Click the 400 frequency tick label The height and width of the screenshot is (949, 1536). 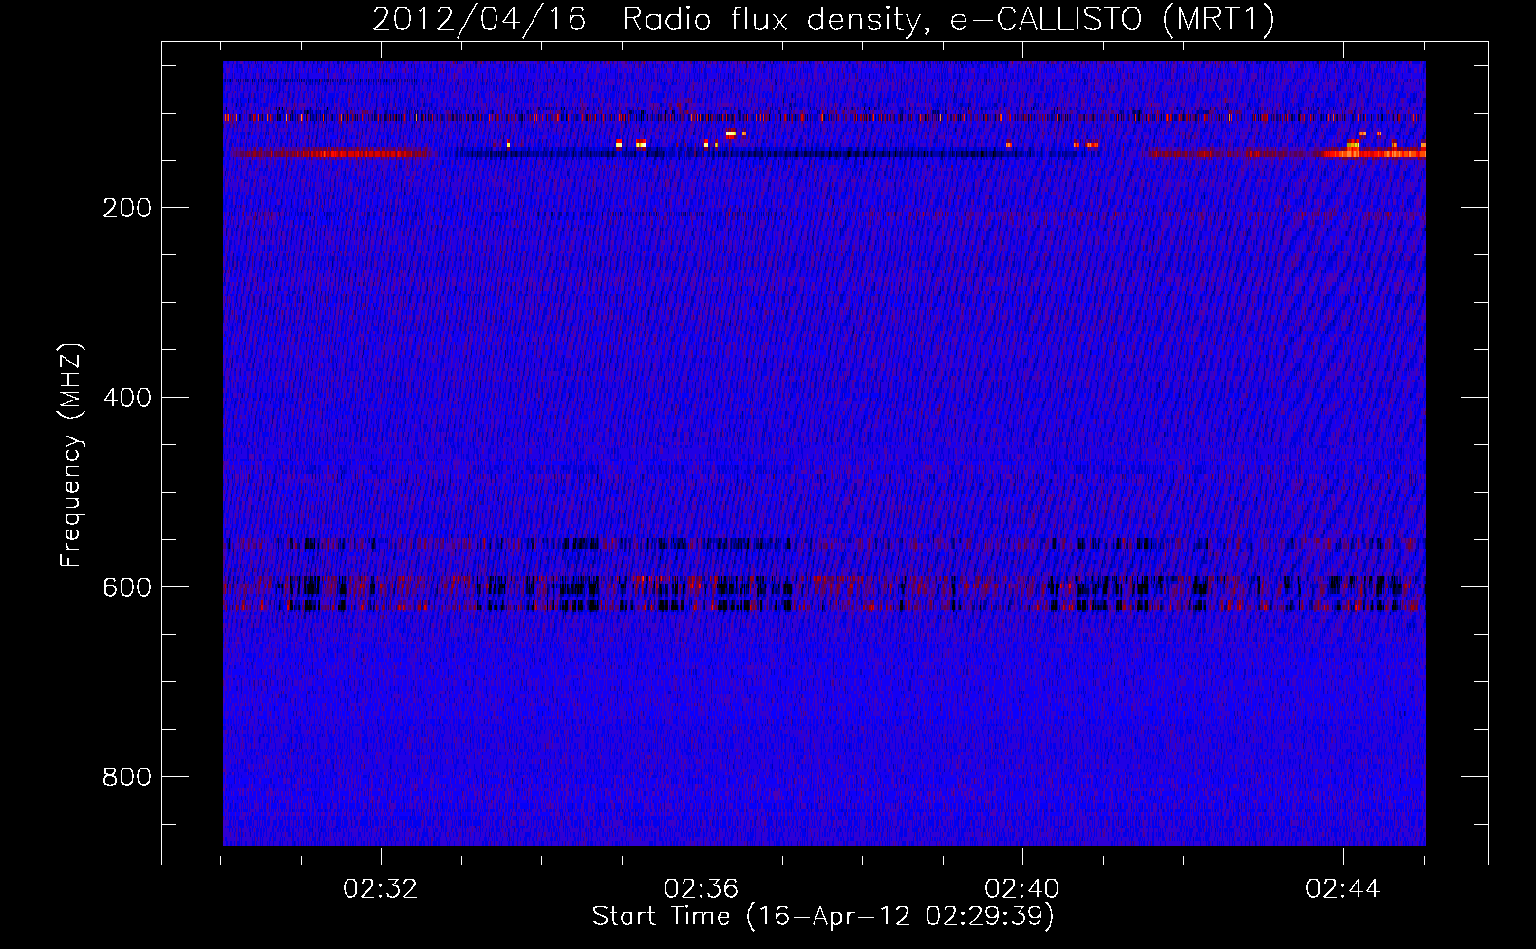click(x=127, y=398)
